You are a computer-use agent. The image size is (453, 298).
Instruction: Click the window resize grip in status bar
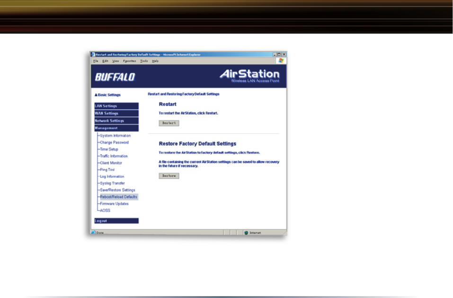click(x=284, y=233)
